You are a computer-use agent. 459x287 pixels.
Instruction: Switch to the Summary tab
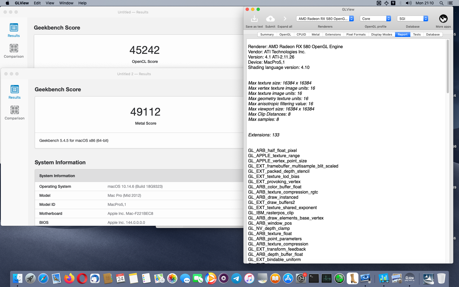click(x=267, y=34)
